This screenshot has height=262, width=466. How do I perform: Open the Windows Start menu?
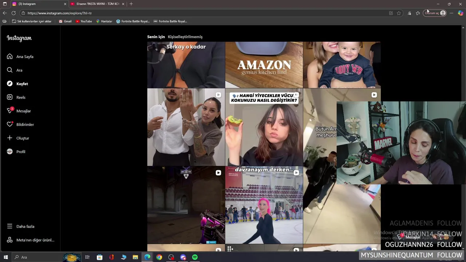coord(6,257)
